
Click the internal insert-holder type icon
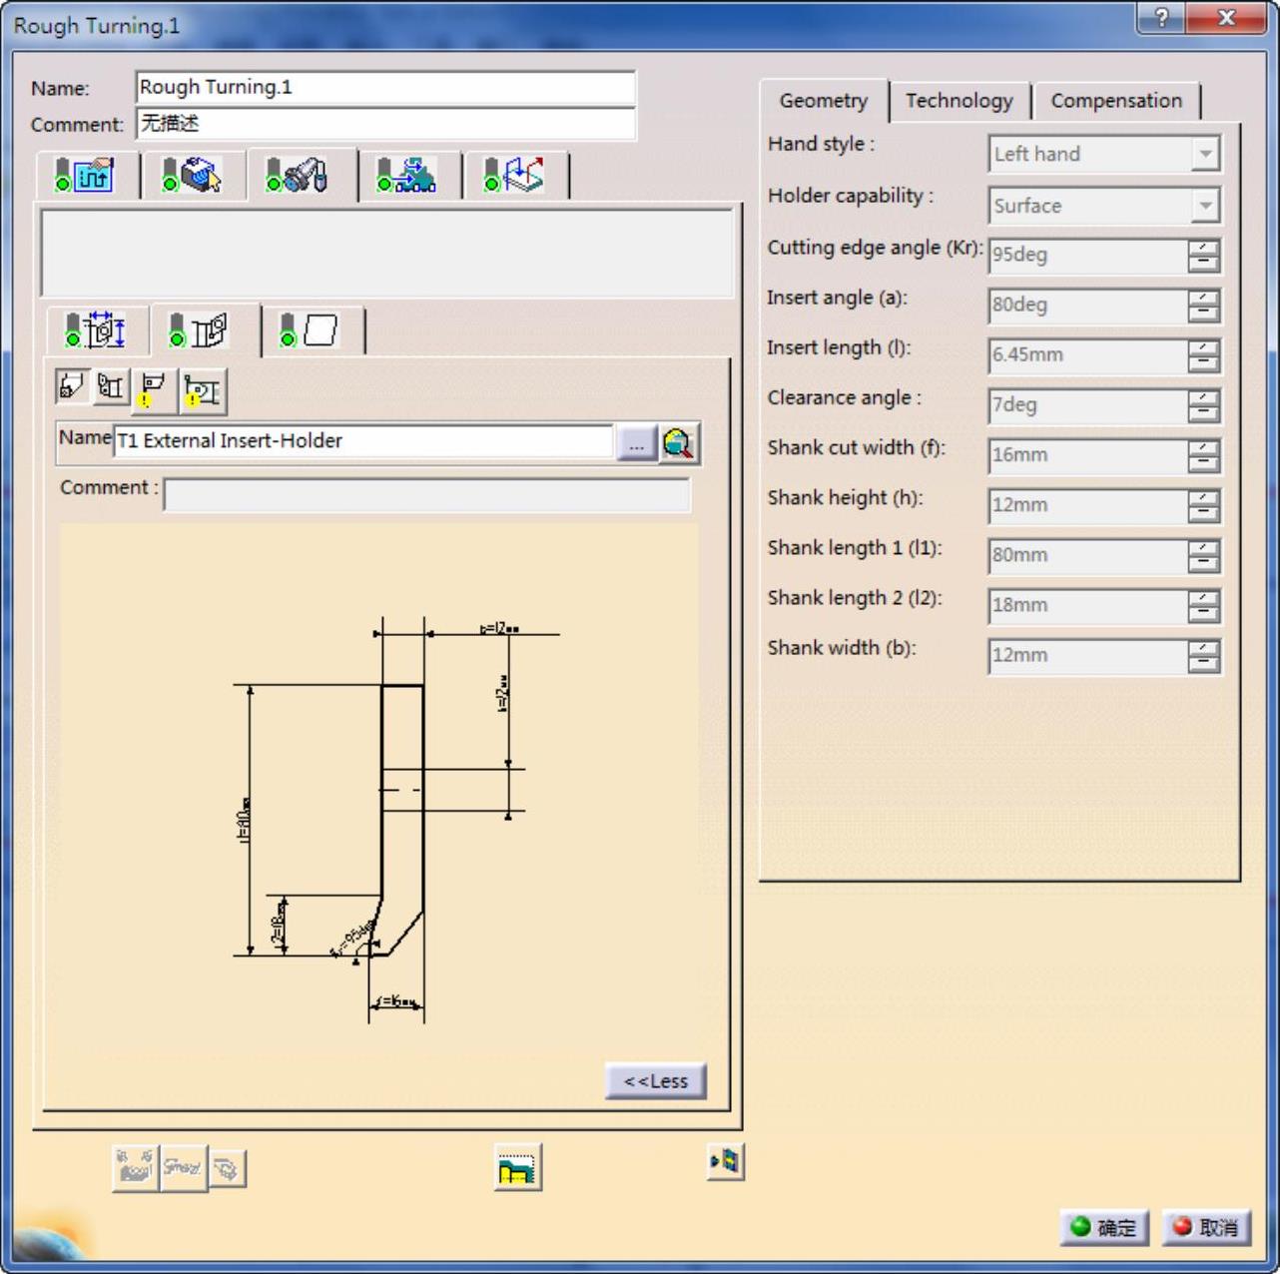pos(110,387)
